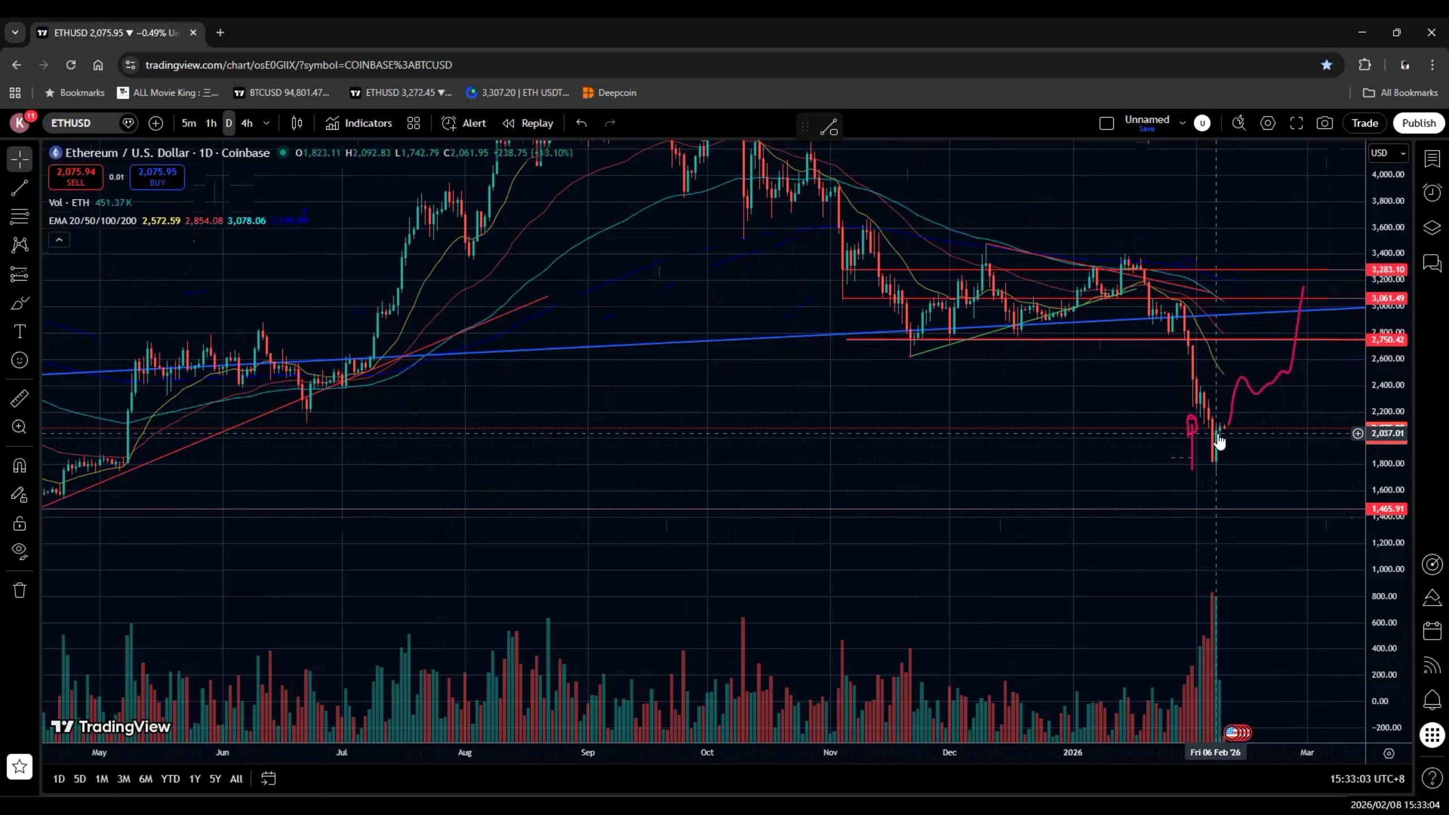Screen dimensions: 1449x815
Task: Toggle the Magnet mode tool
Action: pos(19,465)
